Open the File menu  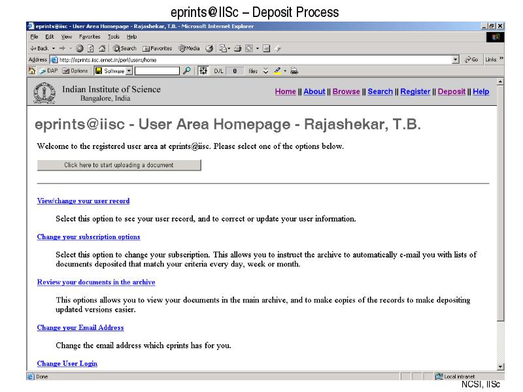(x=34, y=37)
